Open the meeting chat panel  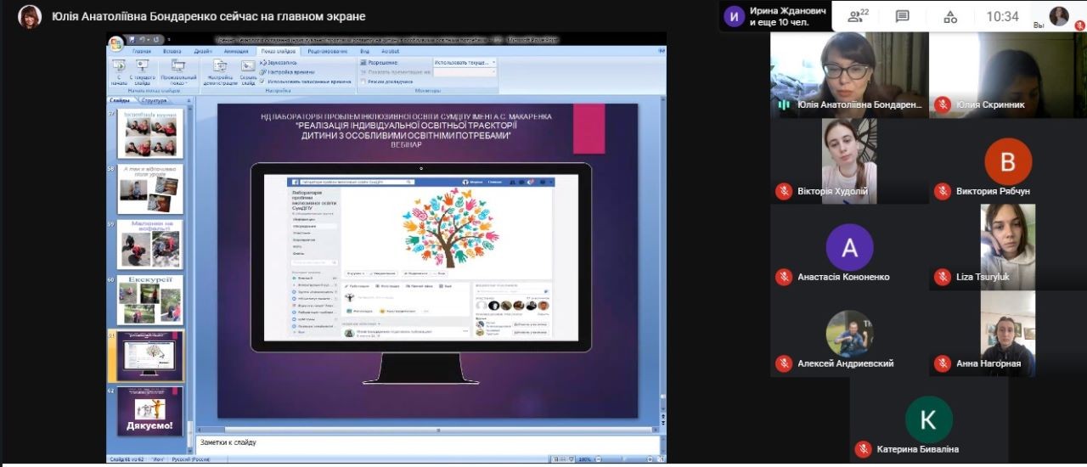(x=902, y=16)
